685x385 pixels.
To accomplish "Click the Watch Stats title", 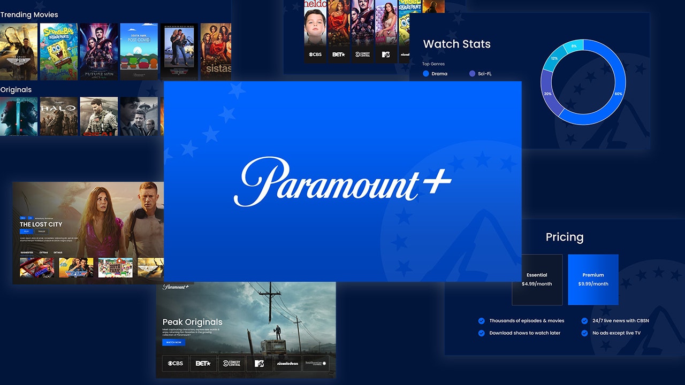I will 457,44.
